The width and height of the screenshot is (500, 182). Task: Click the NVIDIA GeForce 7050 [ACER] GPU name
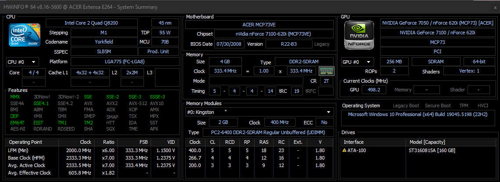[438, 23]
